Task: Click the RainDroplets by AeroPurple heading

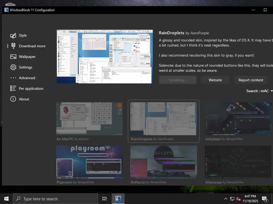Action: click(x=184, y=33)
